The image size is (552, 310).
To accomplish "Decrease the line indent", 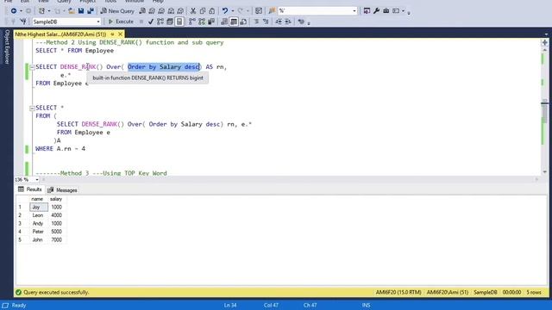I will [279, 22].
